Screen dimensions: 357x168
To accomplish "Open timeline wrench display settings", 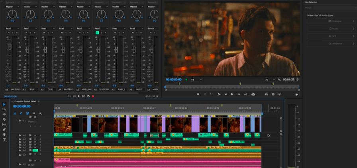I will (x=40, y=113).
